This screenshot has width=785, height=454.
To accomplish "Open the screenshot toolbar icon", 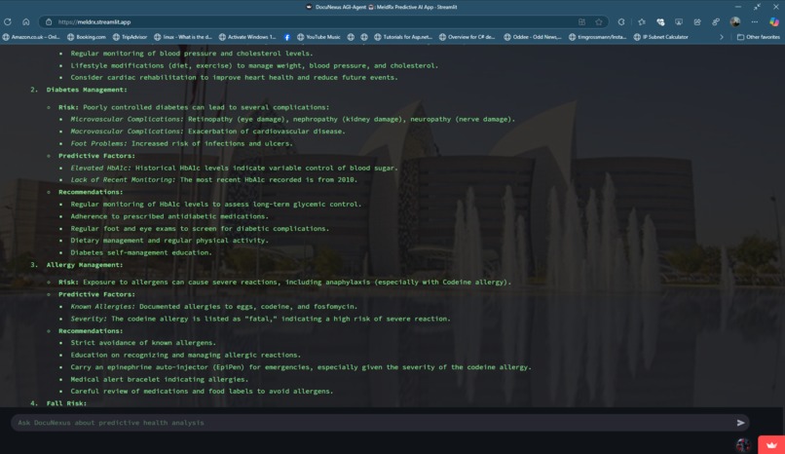I will (x=679, y=22).
